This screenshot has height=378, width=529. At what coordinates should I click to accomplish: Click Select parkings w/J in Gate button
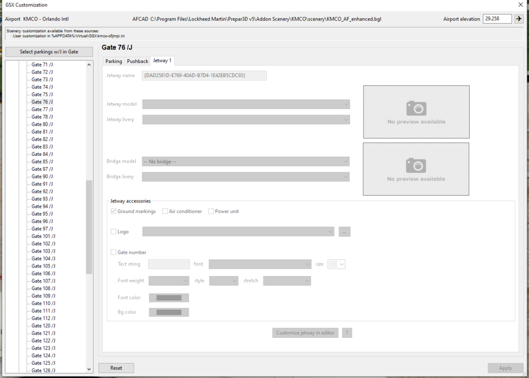point(49,52)
